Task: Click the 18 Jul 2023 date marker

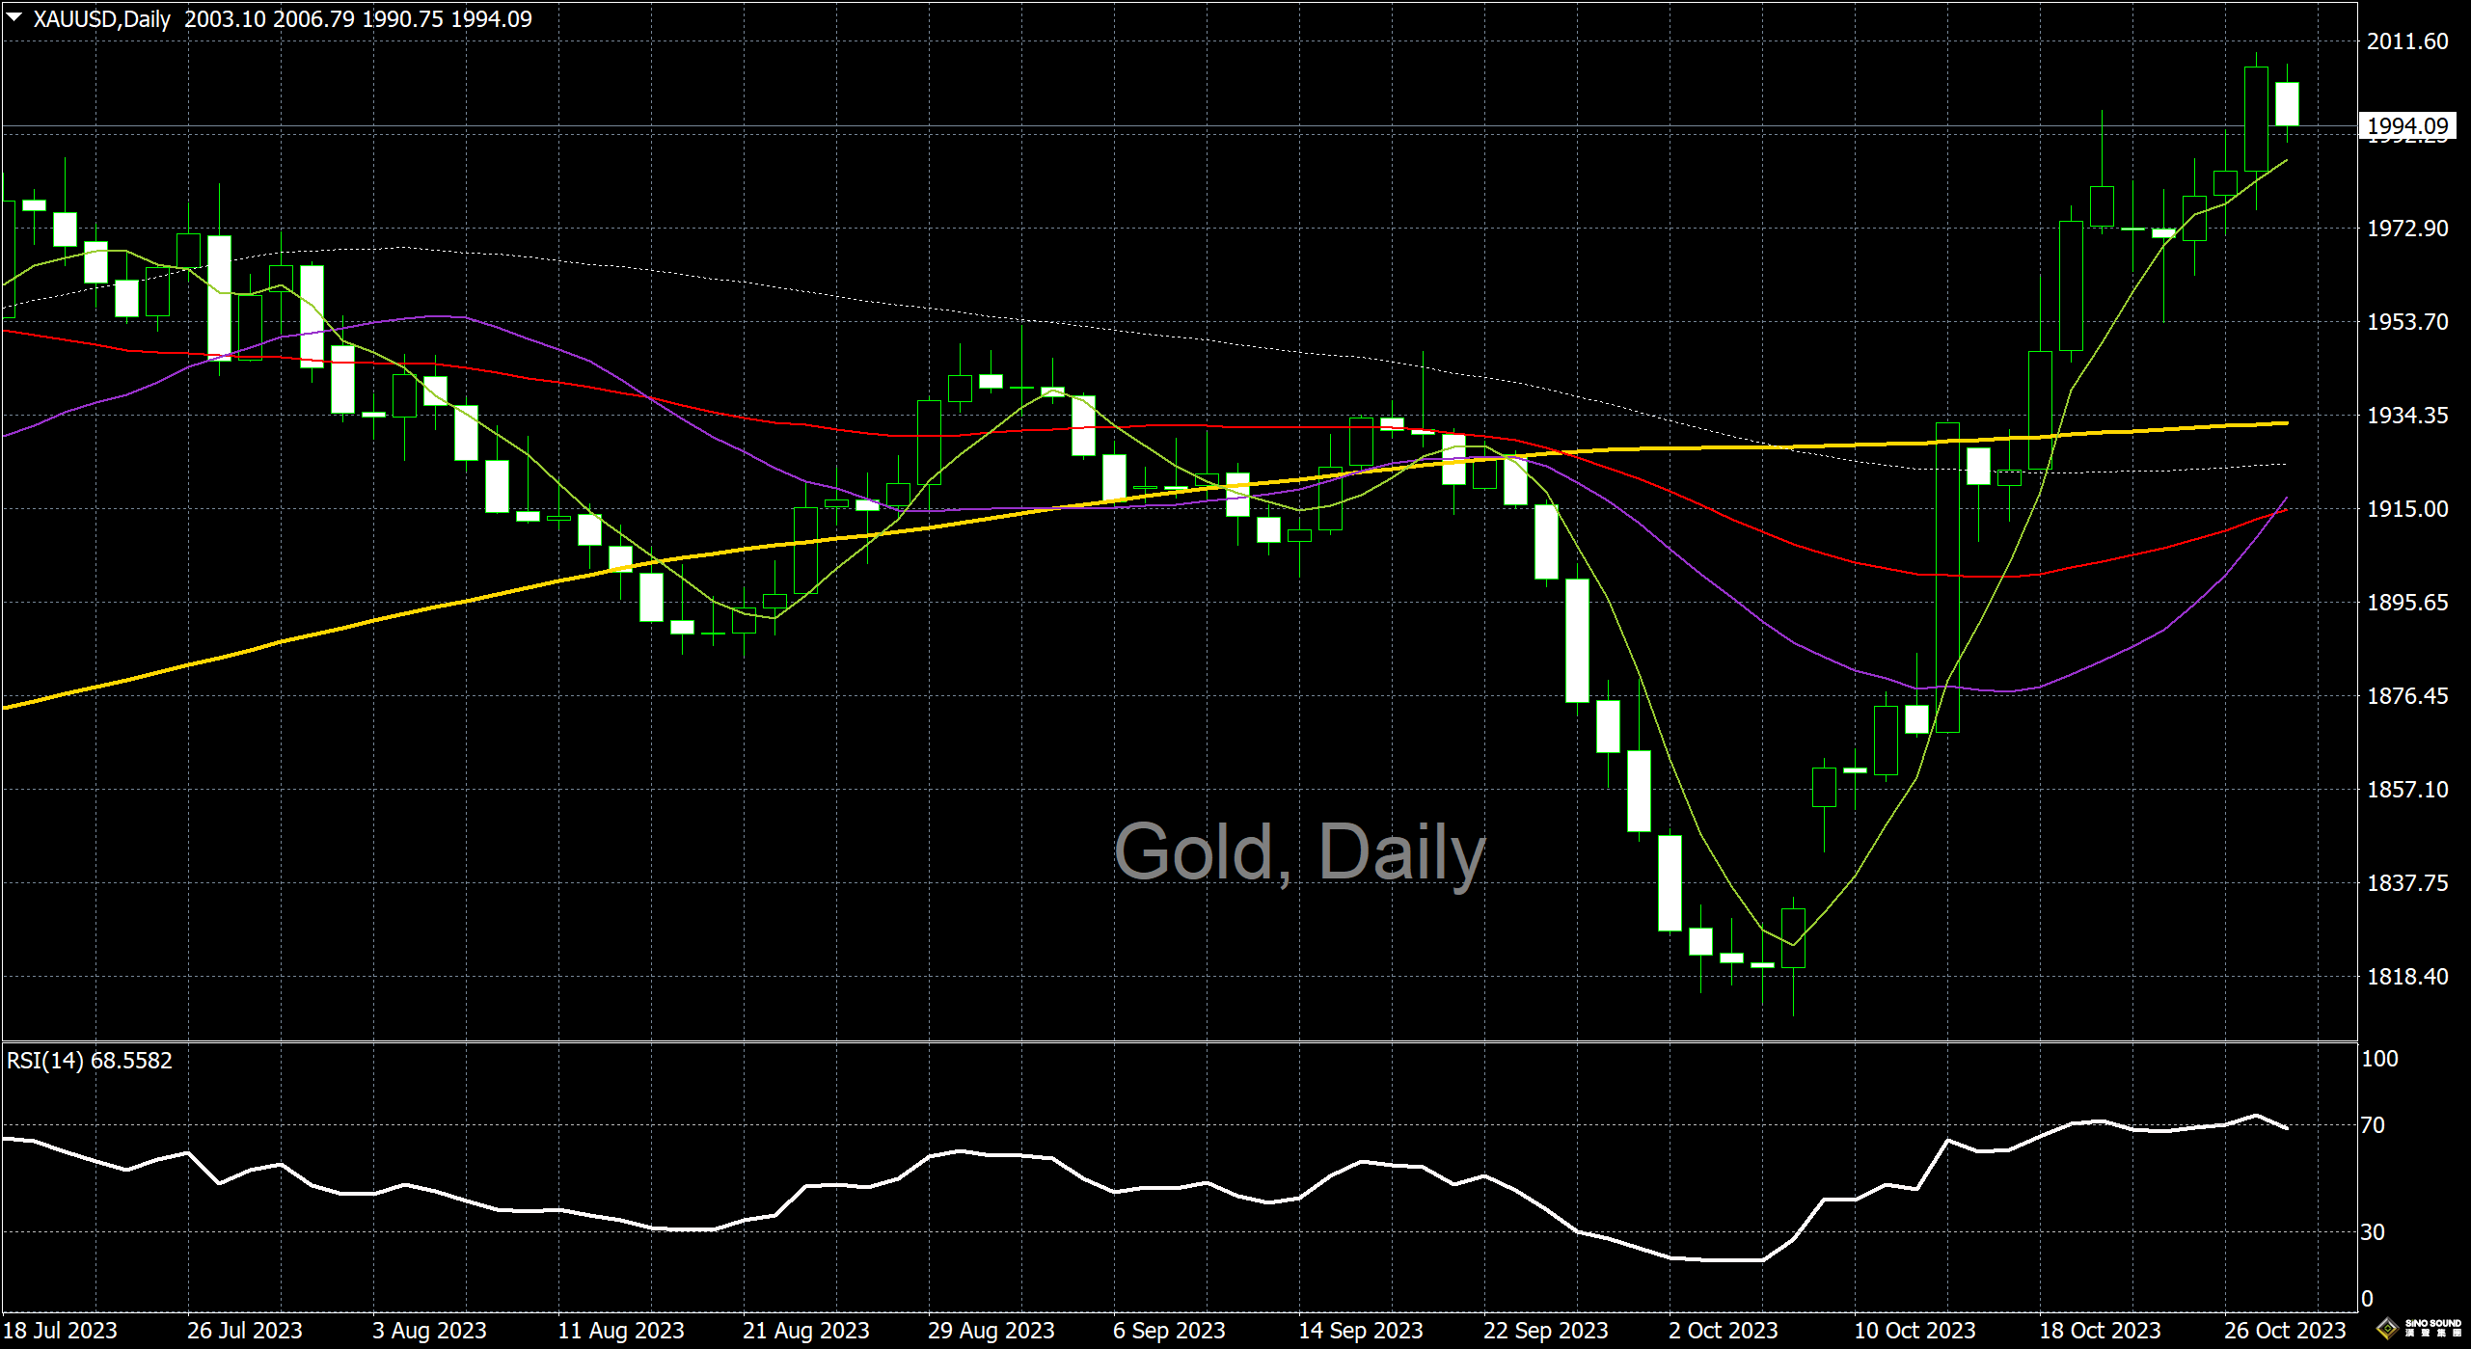Action: (x=60, y=1331)
